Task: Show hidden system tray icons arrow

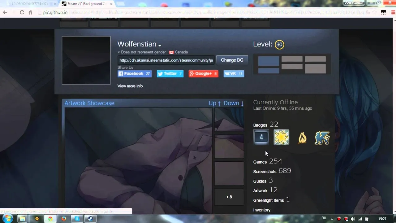Action: (x=332, y=219)
